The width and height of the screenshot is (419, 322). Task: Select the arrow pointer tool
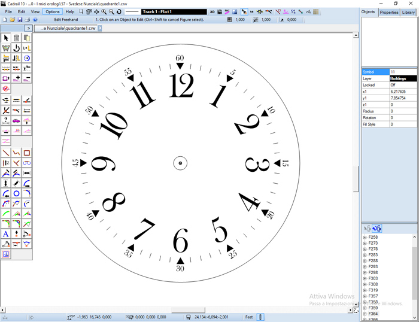[6, 38]
